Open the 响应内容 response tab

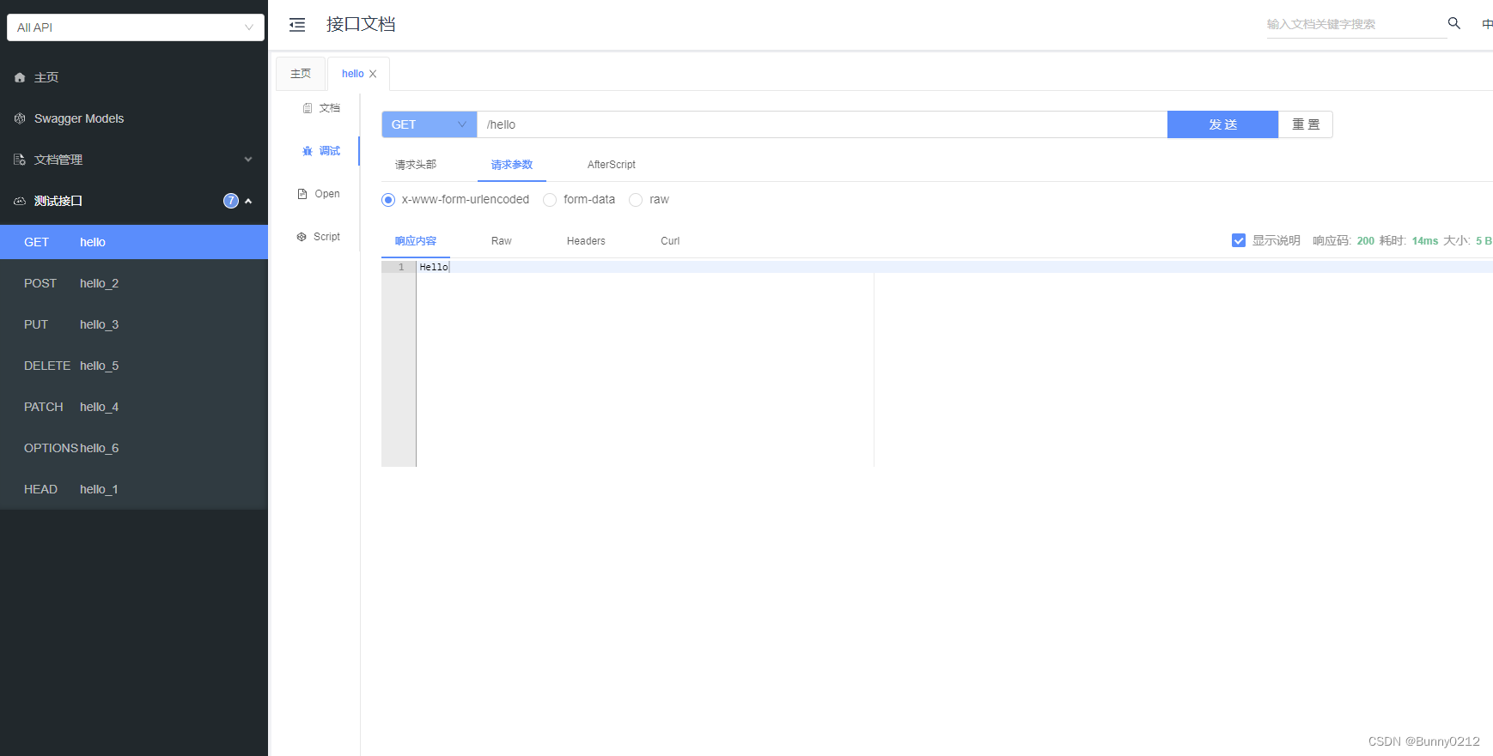[416, 241]
